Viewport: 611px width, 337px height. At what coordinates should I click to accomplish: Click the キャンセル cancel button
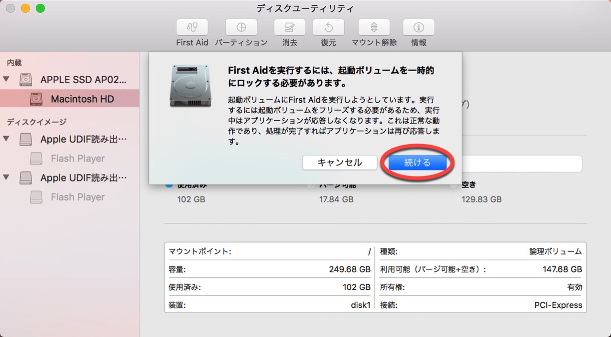[340, 162]
